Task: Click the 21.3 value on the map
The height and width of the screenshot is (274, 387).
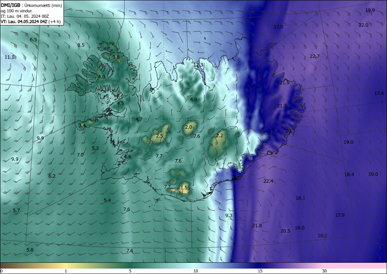Action: point(282,106)
